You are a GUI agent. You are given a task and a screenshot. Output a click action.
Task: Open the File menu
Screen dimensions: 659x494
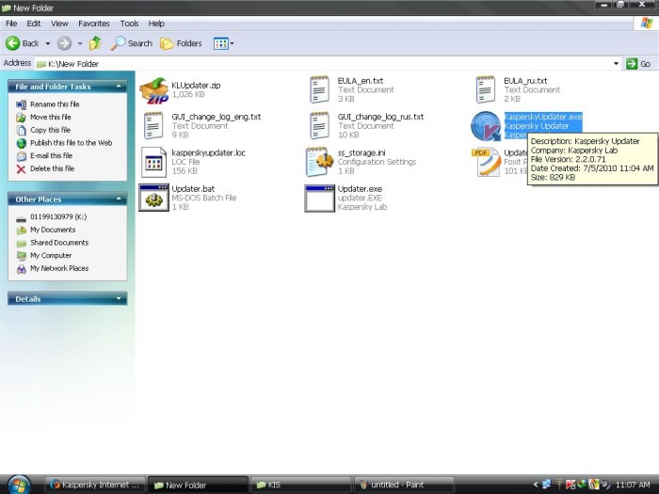coord(11,24)
